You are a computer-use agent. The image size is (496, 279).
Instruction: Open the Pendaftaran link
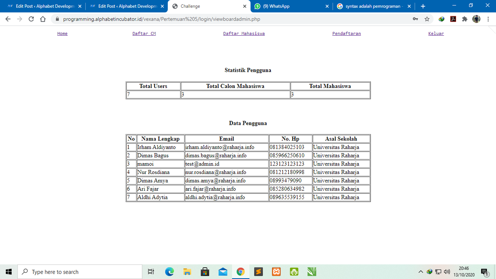(346, 33)
